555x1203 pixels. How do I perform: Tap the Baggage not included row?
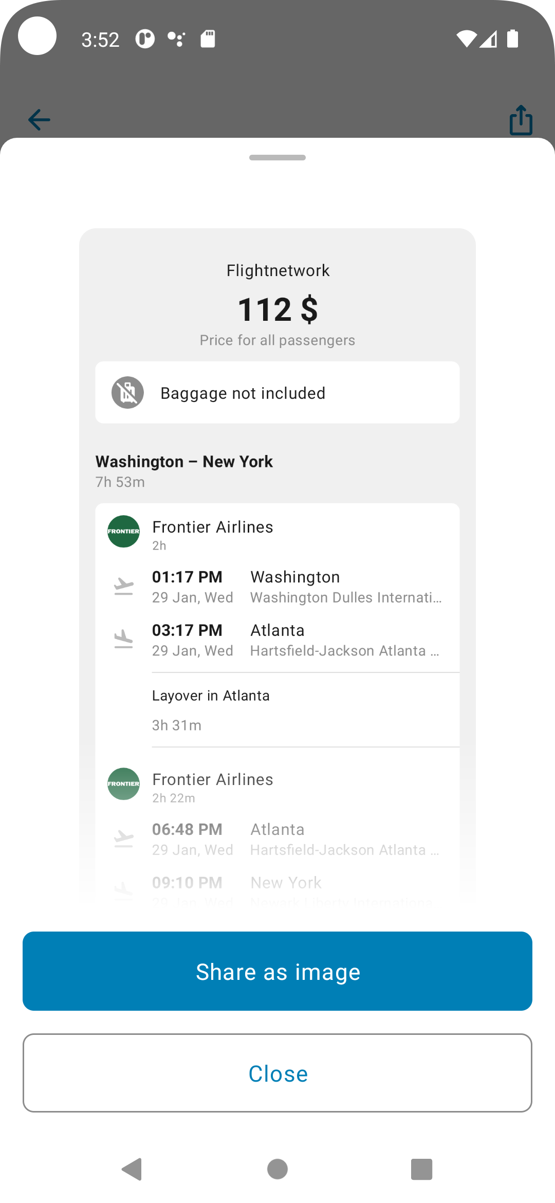[x=277, y=393]
